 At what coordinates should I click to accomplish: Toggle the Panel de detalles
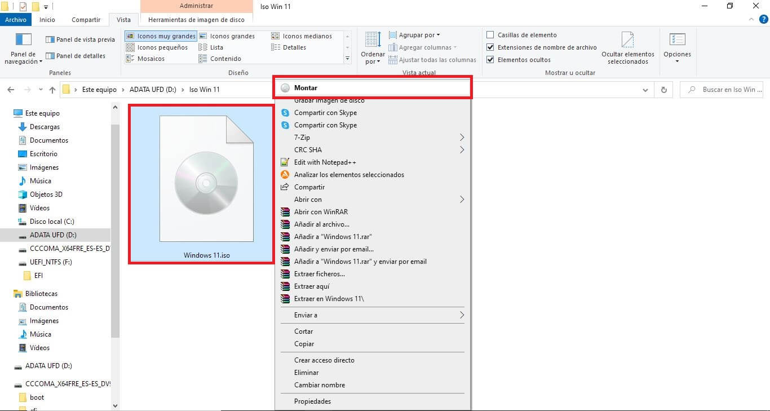(76, 56)
